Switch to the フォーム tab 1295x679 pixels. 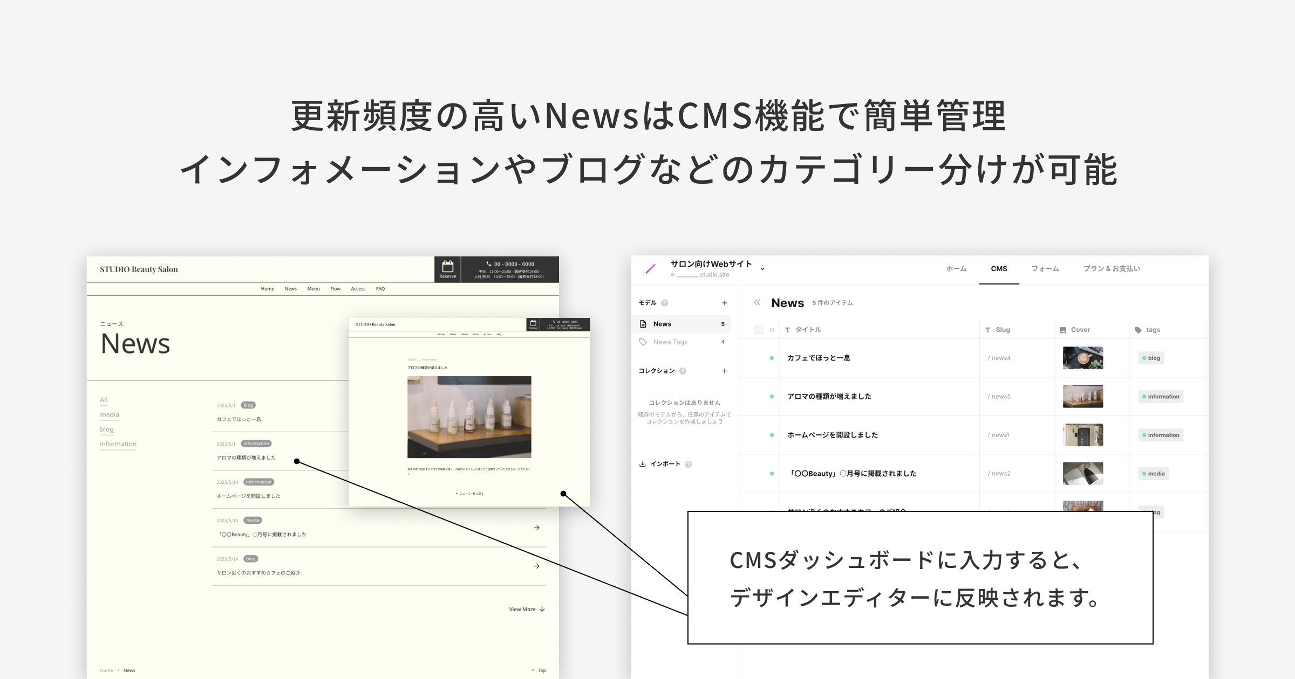tap(1045, 268)
